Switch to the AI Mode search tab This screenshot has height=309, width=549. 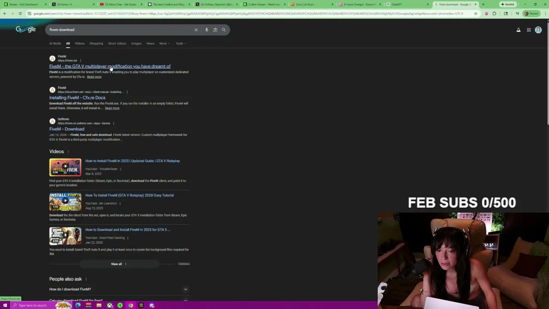click(x=55, y=43)
